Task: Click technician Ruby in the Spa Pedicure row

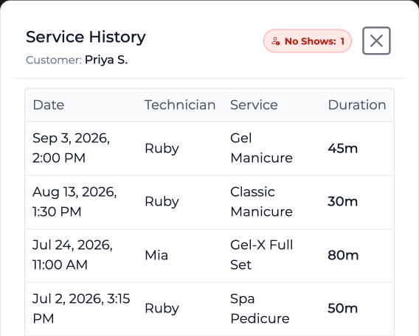Action: tap(162, 309)
